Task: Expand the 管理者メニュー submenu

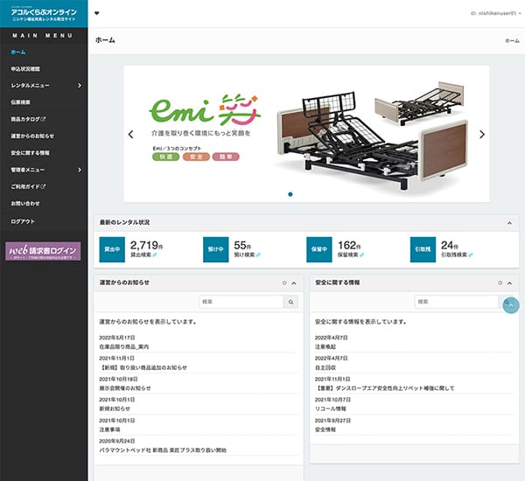Action: coord(79,170)
